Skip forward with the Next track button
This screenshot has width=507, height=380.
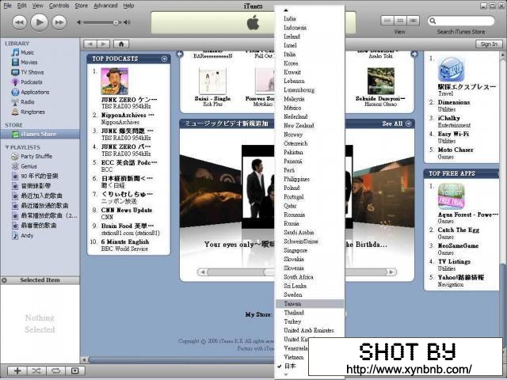pyautogui.click(x=59, y=22)
